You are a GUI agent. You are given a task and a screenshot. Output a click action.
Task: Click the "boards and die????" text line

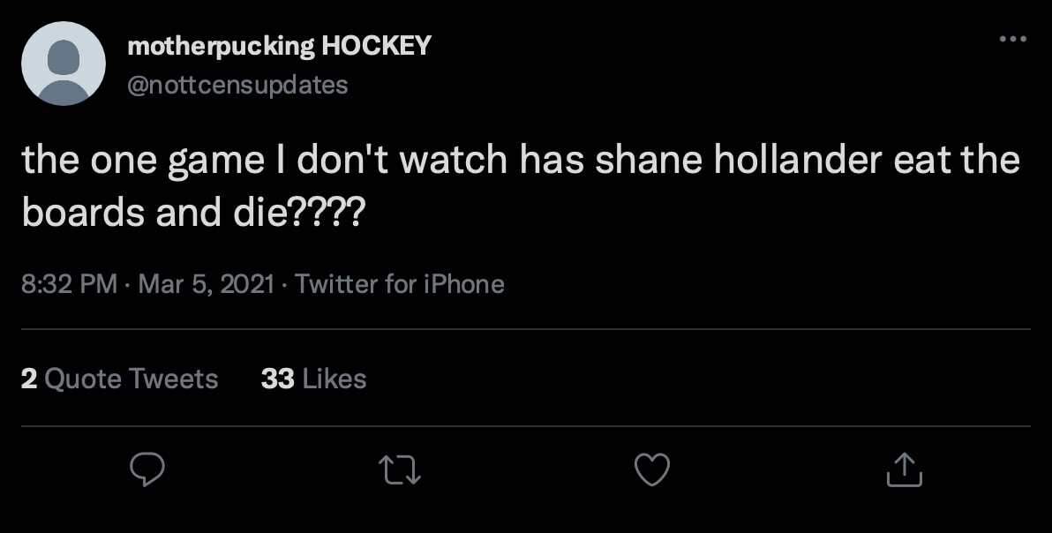coord(192,214)
